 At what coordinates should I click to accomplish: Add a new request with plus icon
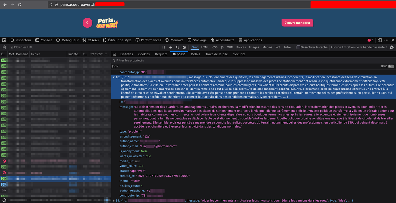click(171, 47)
